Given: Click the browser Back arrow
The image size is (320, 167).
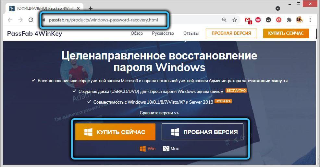Looking at the screenshot, I should pyautogui.click(x=10, y=20).
